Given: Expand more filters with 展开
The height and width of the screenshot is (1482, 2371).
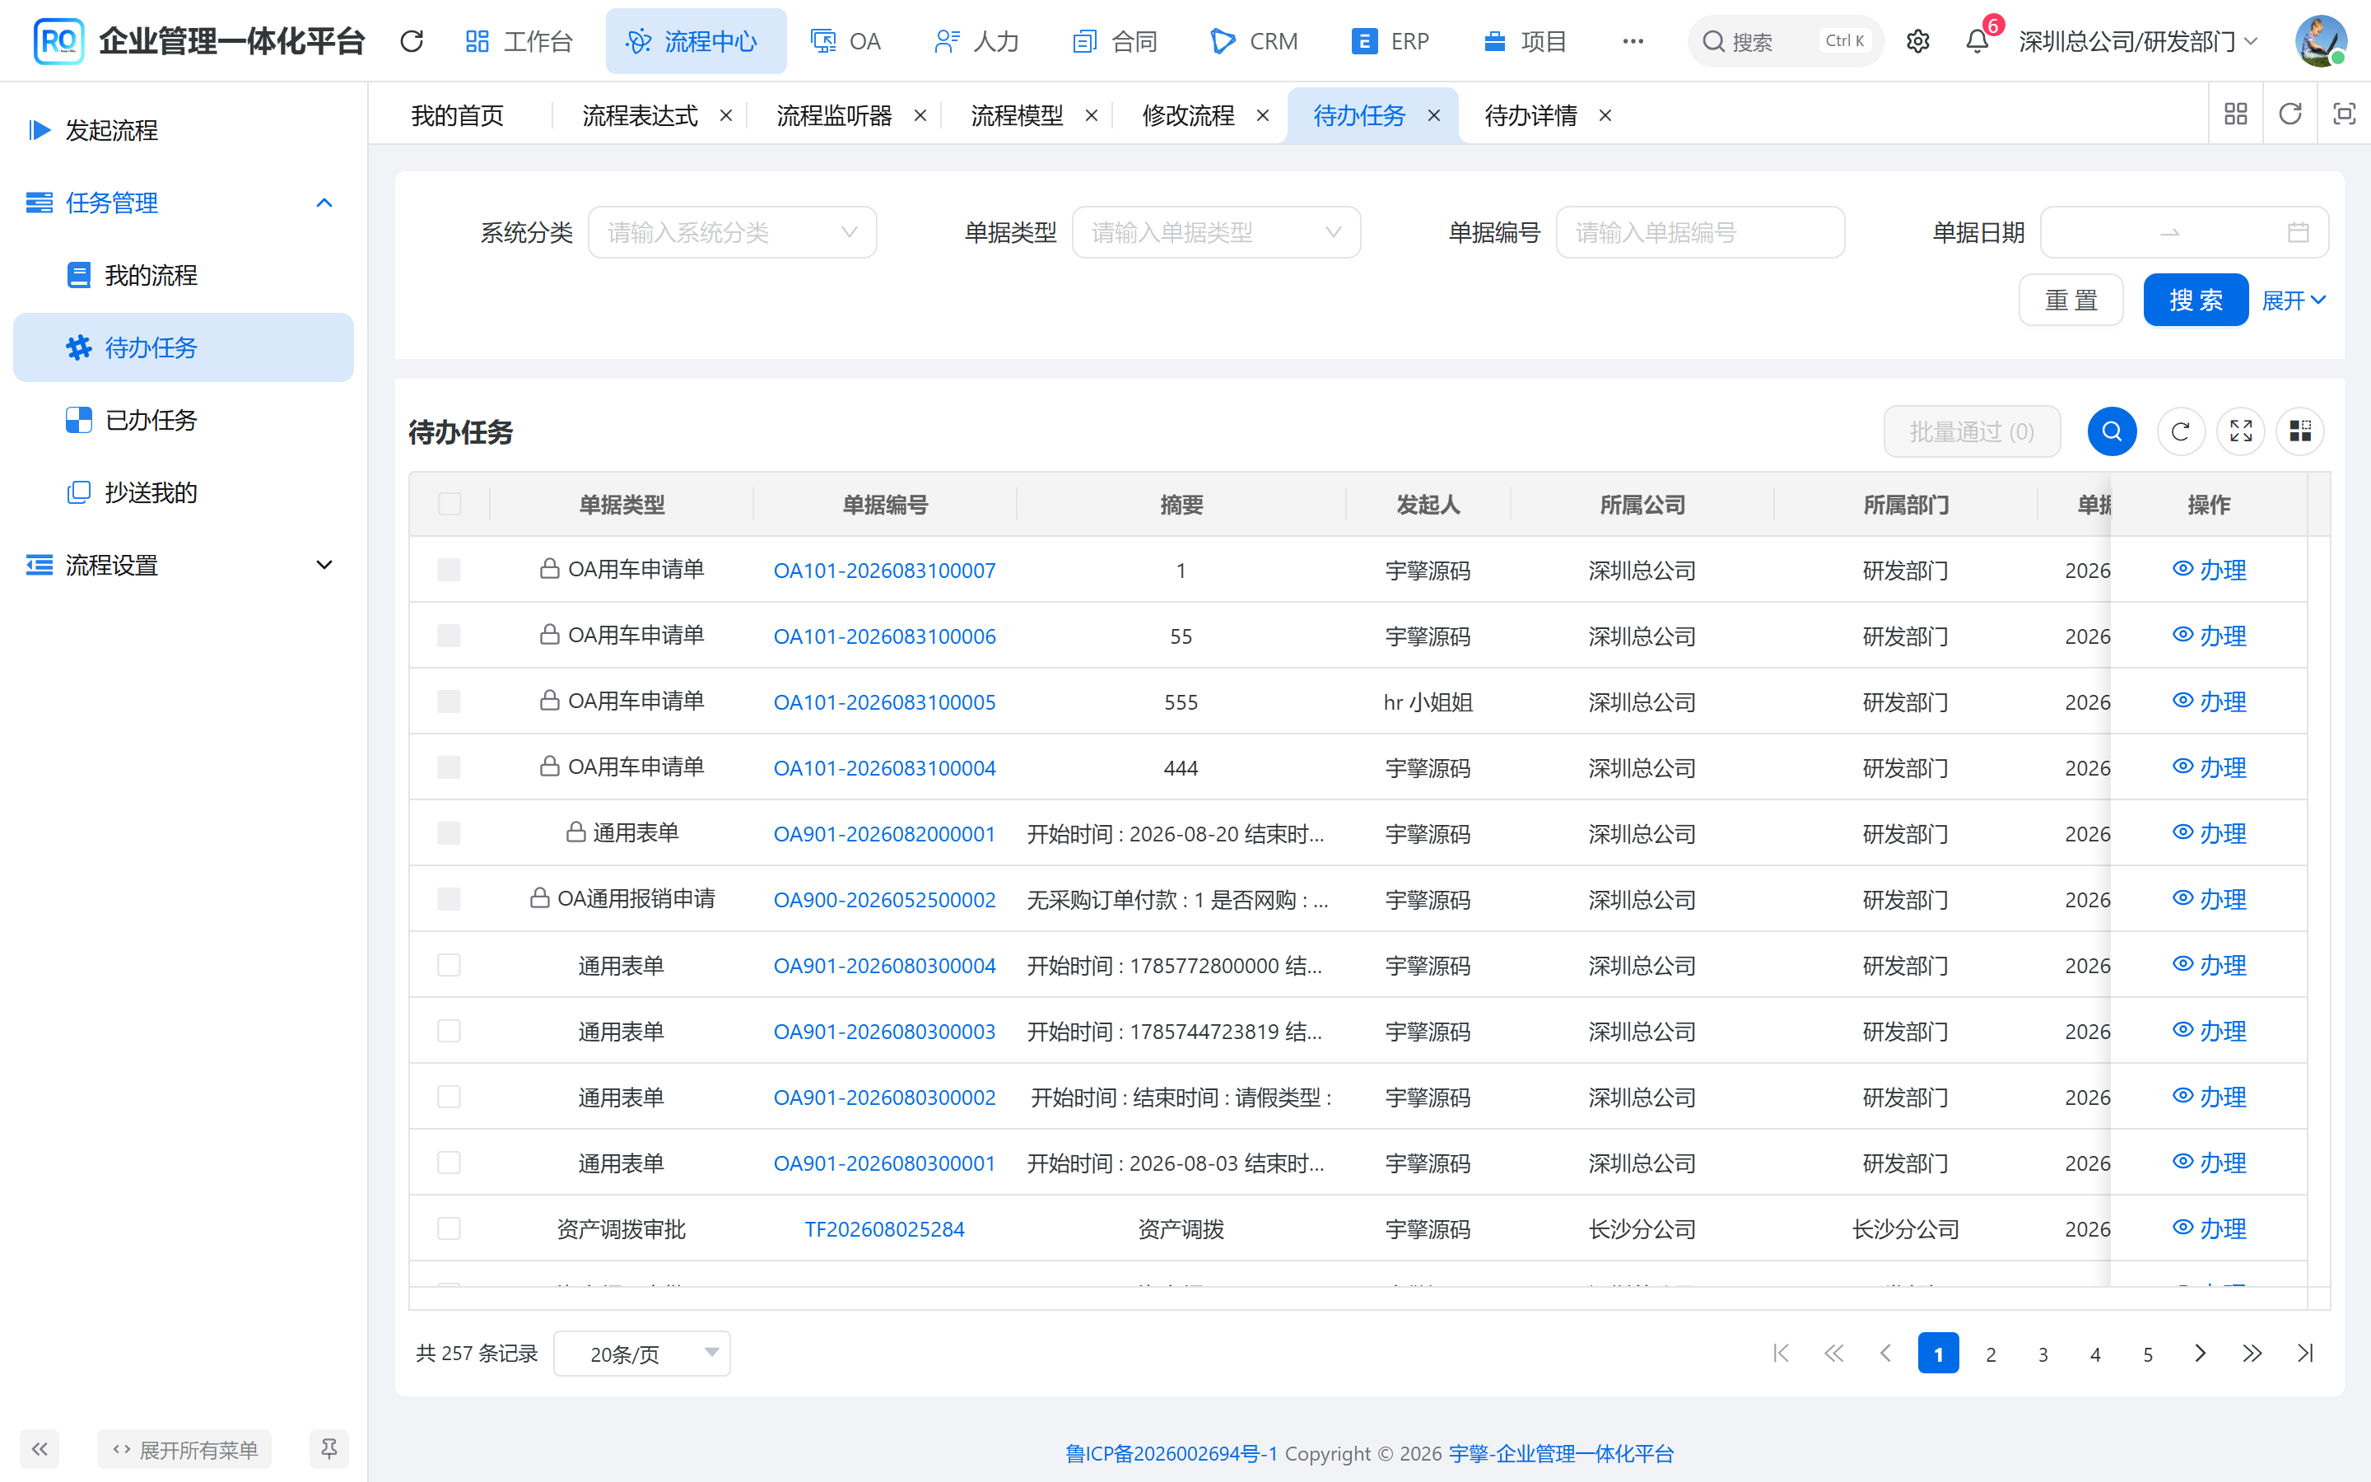Looking at the screenshot, I should coord(2294,300).
